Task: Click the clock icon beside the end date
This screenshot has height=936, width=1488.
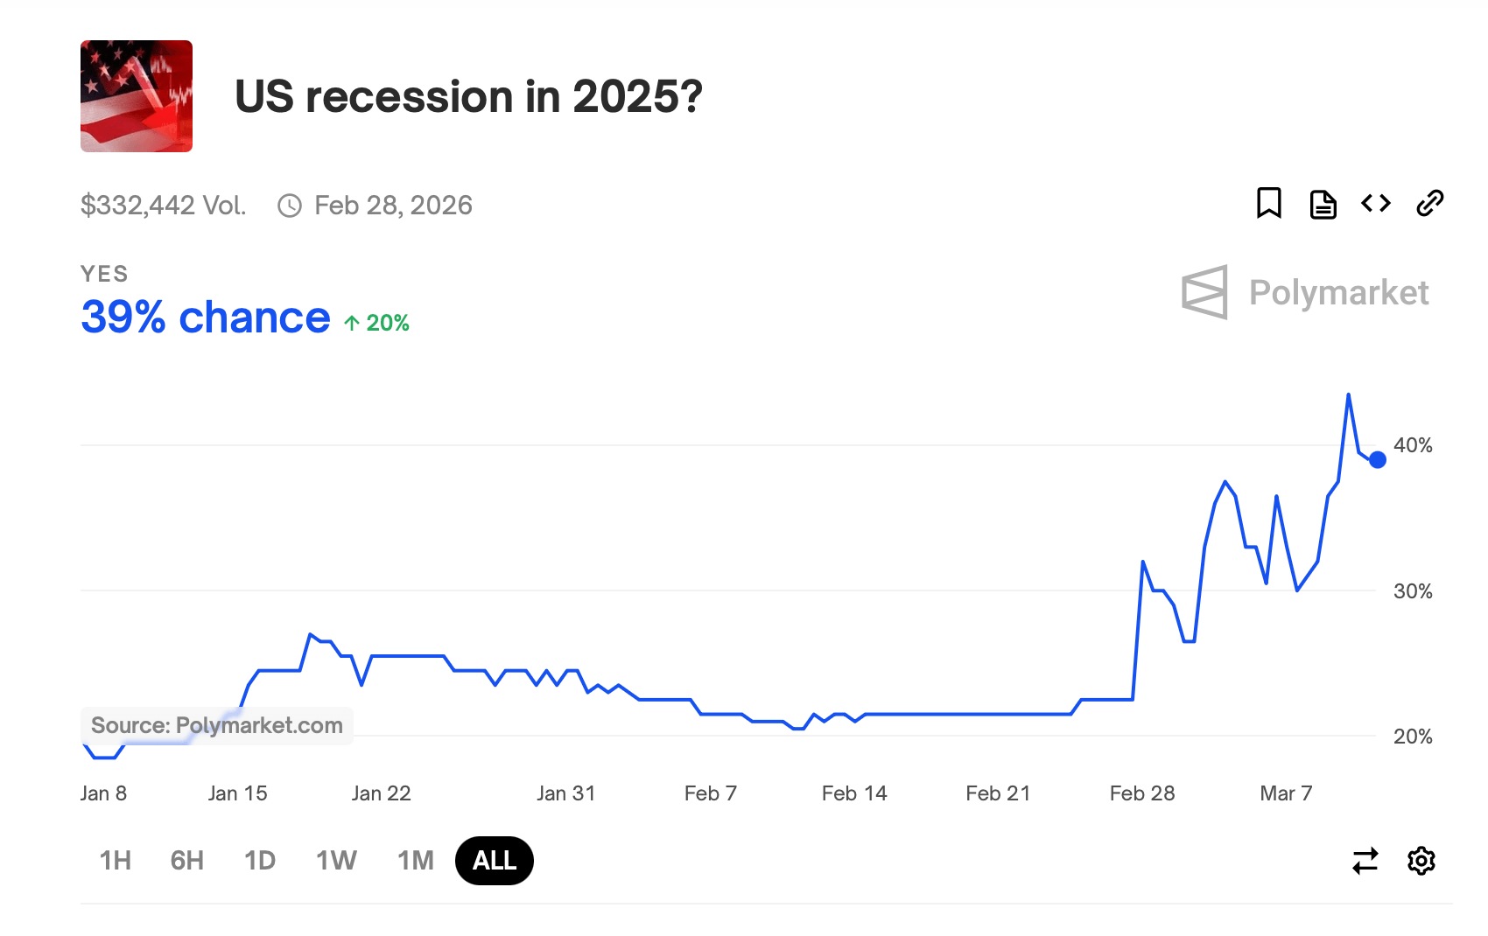Action: click(289, 205)
